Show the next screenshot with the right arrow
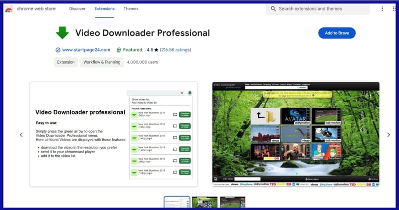Screen dimensions: 399x210 389,135
